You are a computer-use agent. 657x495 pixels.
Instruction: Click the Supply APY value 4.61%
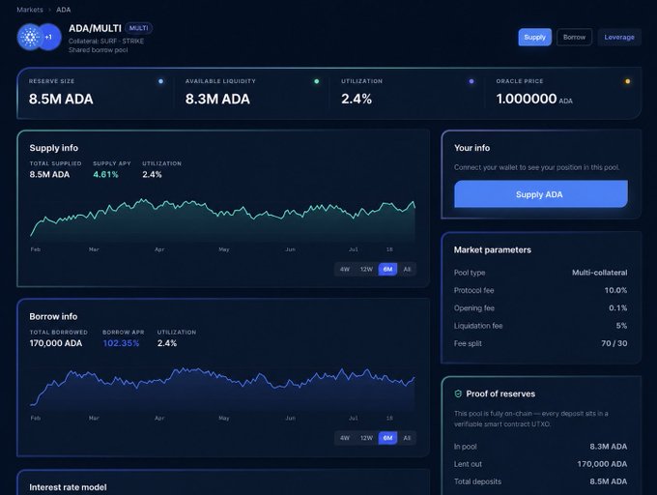(105, 174)
